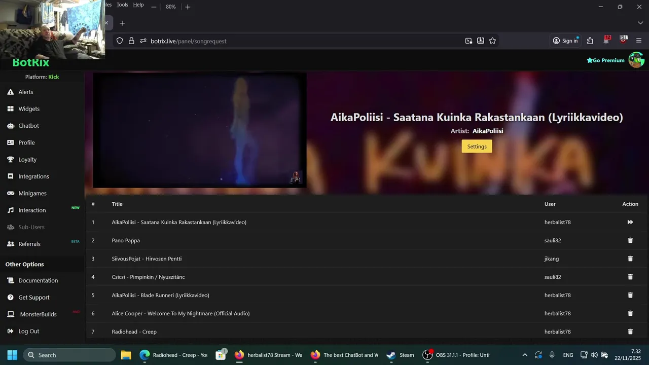Open the Interaction section with music icon
The width and height of the screenshot is (649, 365).
[x=32, y=210]
